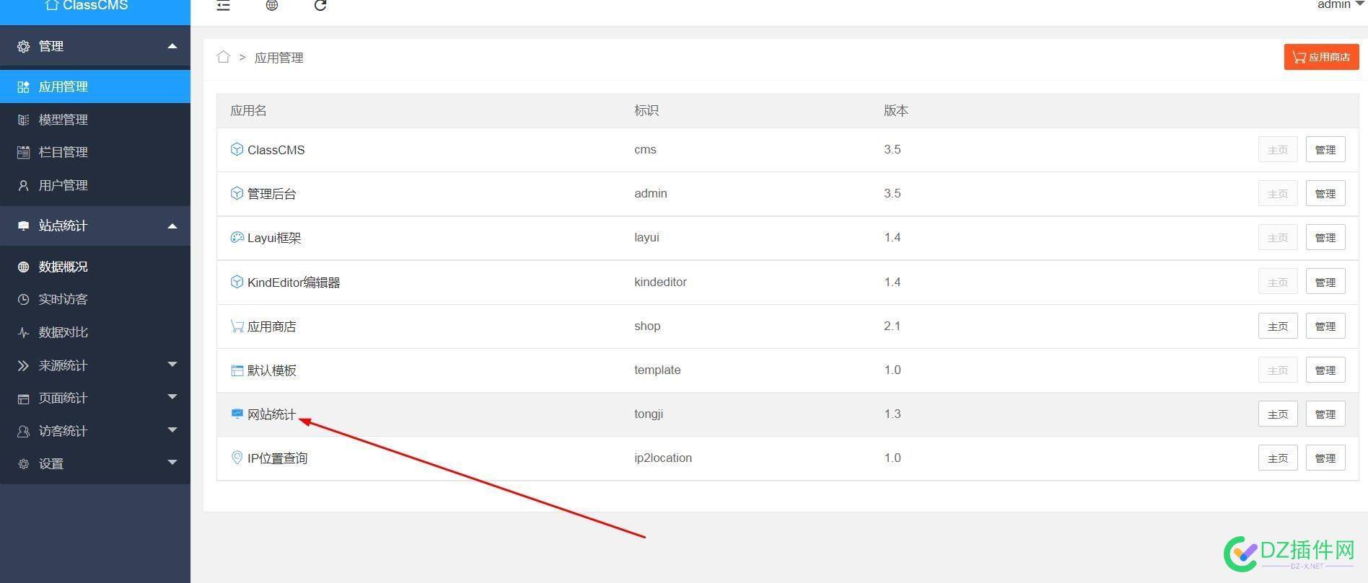Expand the 页面统计 submenu arrow
Image resolution: width=1368 pixels, height=583 pixels.
pyautogui.click(x=172, y=397)
